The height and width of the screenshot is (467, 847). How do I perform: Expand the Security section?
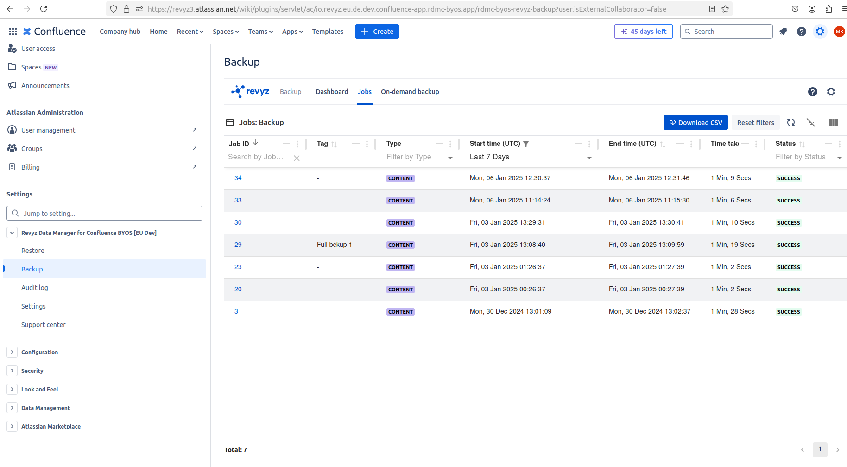(x=12, y=371)
